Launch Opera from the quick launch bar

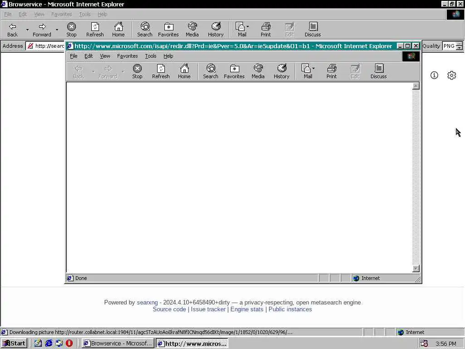point(69,344)
